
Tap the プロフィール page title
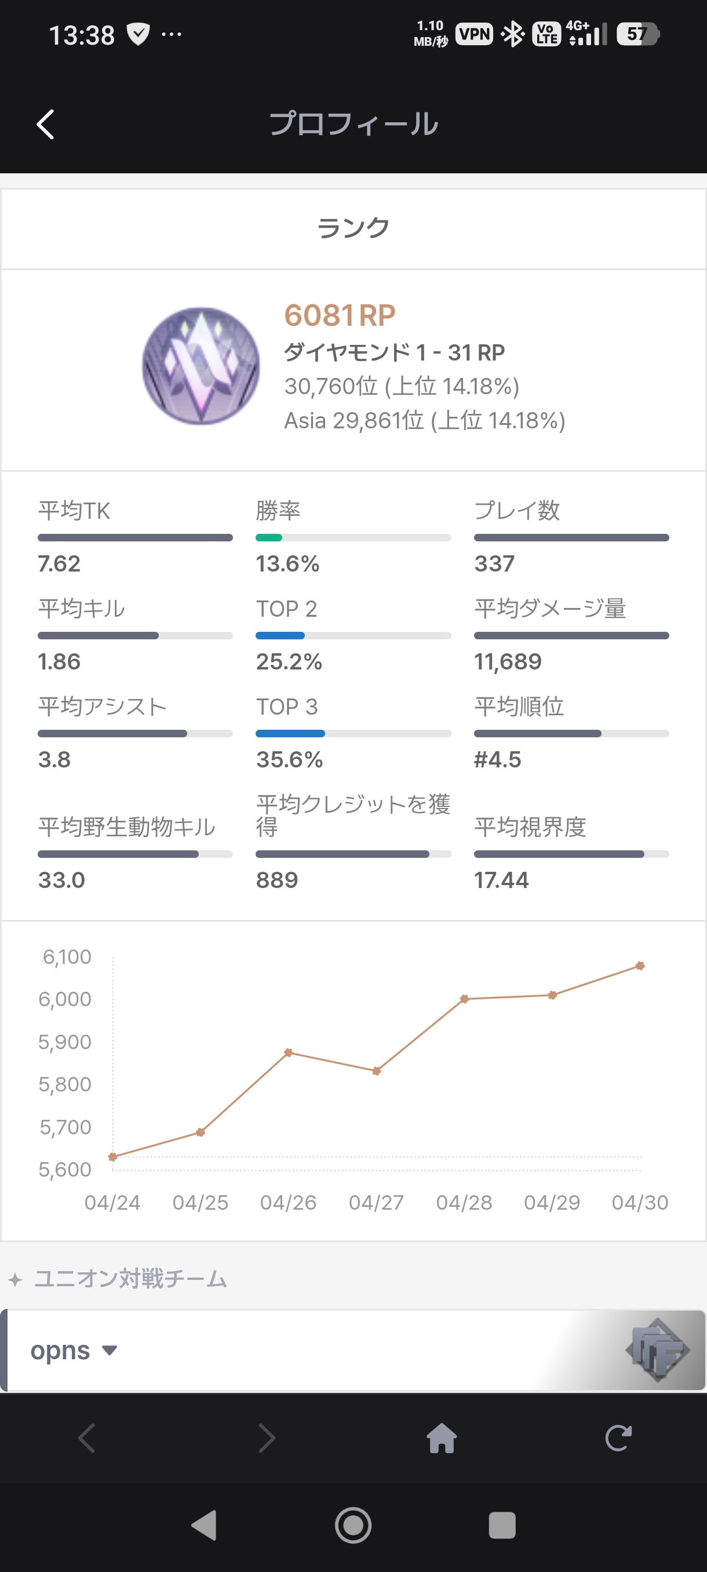coord(353,124)
